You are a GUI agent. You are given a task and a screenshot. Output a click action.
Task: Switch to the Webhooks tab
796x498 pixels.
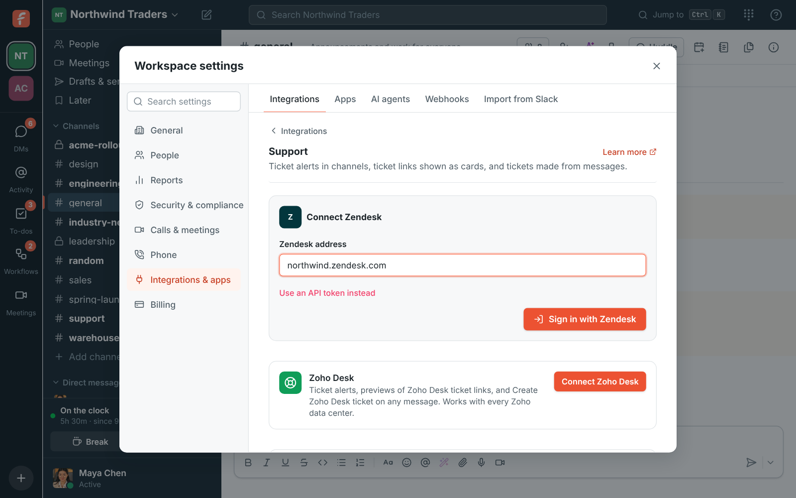pos(447,99)
